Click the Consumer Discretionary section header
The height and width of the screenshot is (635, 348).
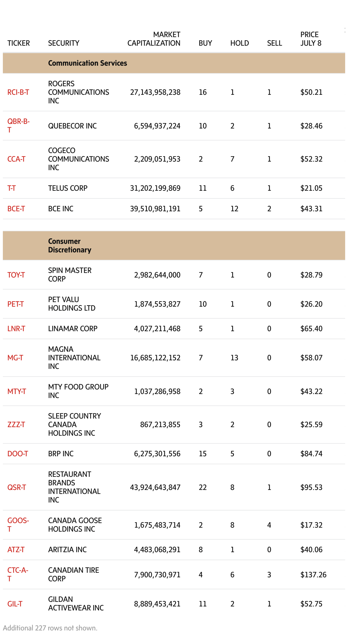pos(70,246)
